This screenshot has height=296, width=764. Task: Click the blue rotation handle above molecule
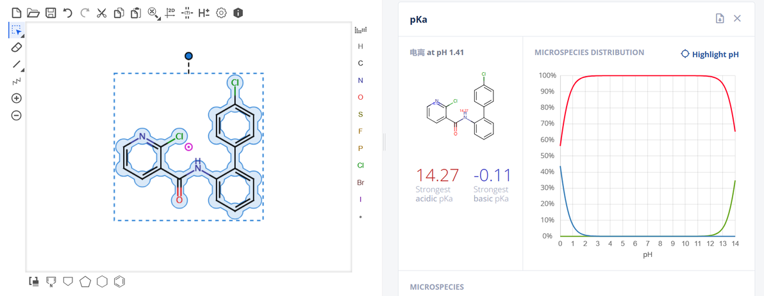pos(188,56)
